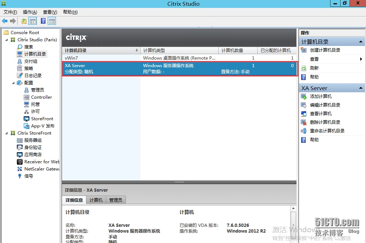366x243 pixels.
Task: Open the NetScaler Gateway node icon
Action: click(x=20, y=169)
